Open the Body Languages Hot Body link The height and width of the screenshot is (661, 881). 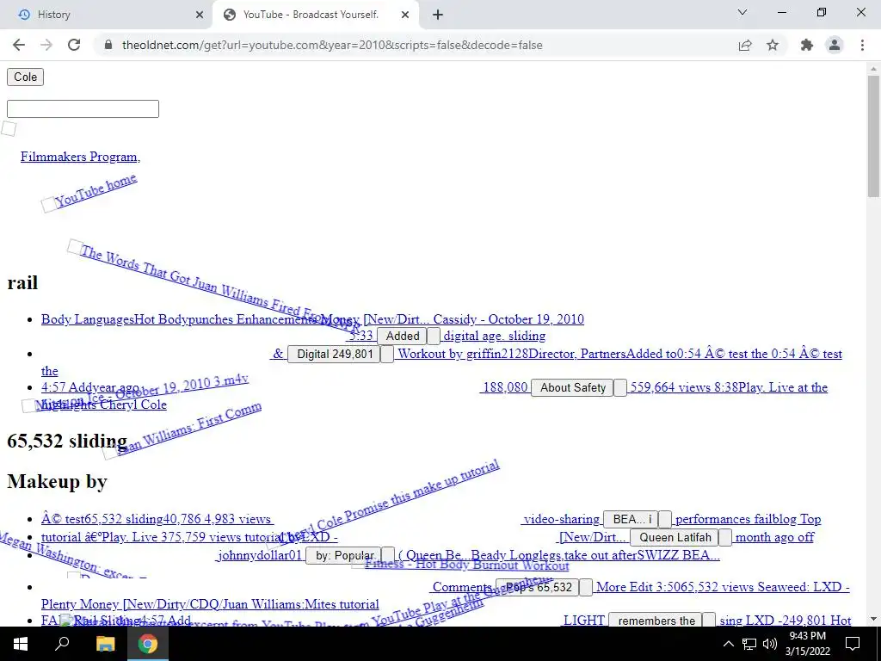[x=312, y=319]
